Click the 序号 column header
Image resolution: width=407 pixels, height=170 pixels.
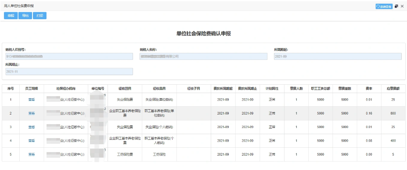[x=11, y=89]
